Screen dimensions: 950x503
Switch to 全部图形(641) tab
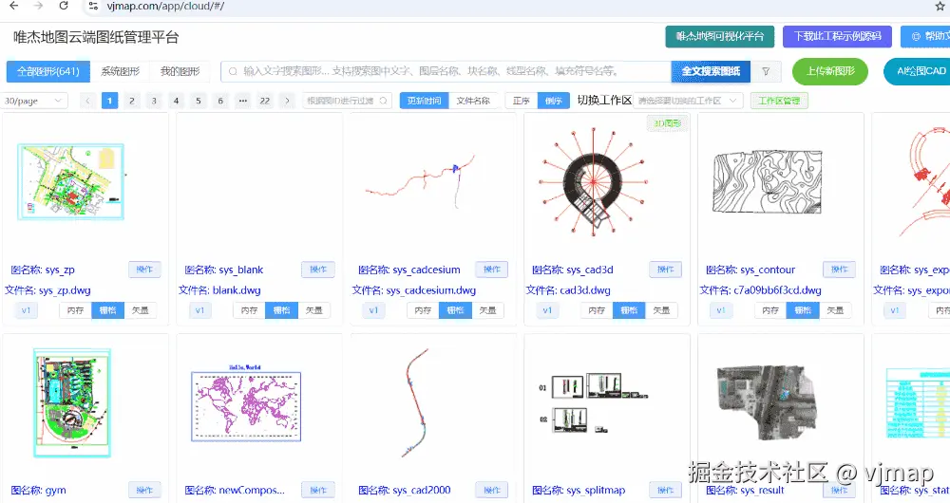47,71
